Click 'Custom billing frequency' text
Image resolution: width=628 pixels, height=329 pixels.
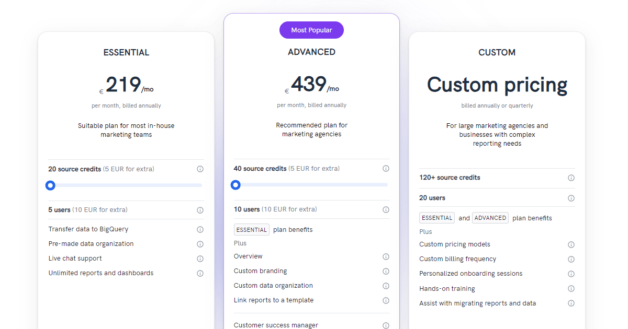(458, 259)
